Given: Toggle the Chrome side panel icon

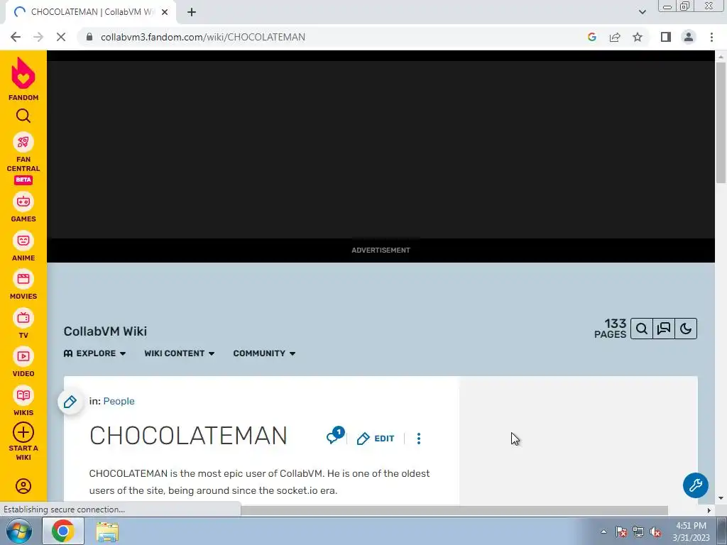Looking at the screenshot, I should [666, 37].
